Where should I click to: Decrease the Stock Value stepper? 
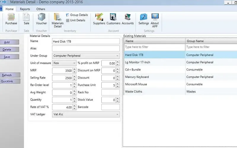click(118, 101)
